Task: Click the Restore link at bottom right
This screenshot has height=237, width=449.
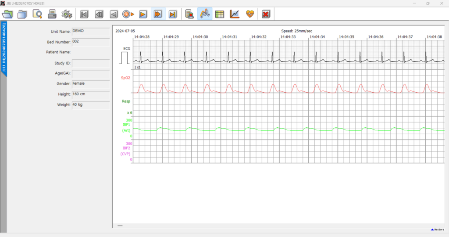Action: (x=438, y=230)
